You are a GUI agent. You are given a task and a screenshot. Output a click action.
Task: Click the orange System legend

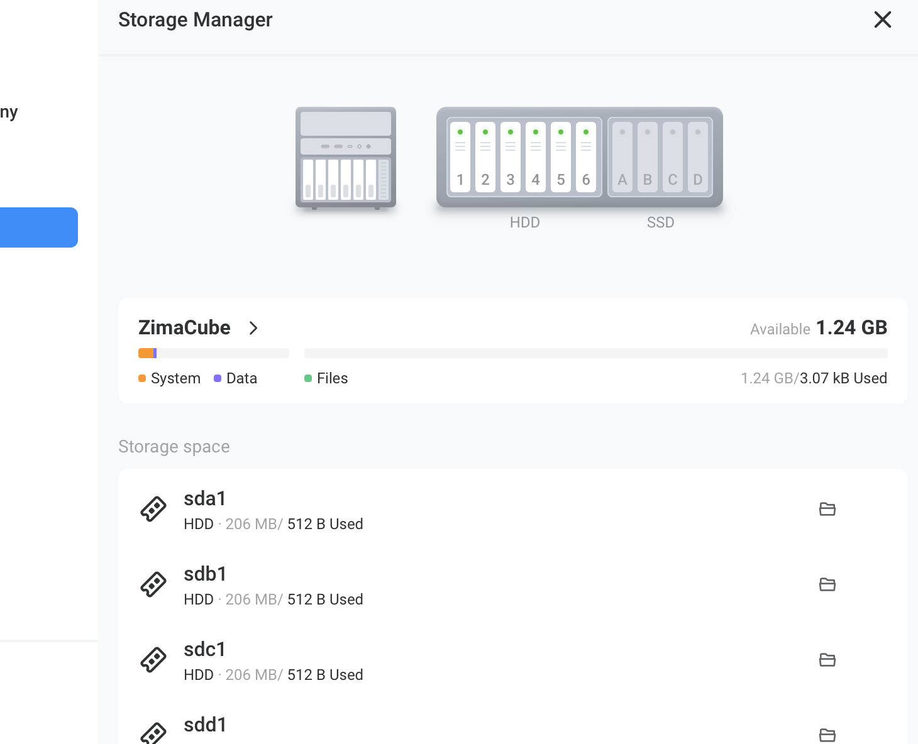170,378
